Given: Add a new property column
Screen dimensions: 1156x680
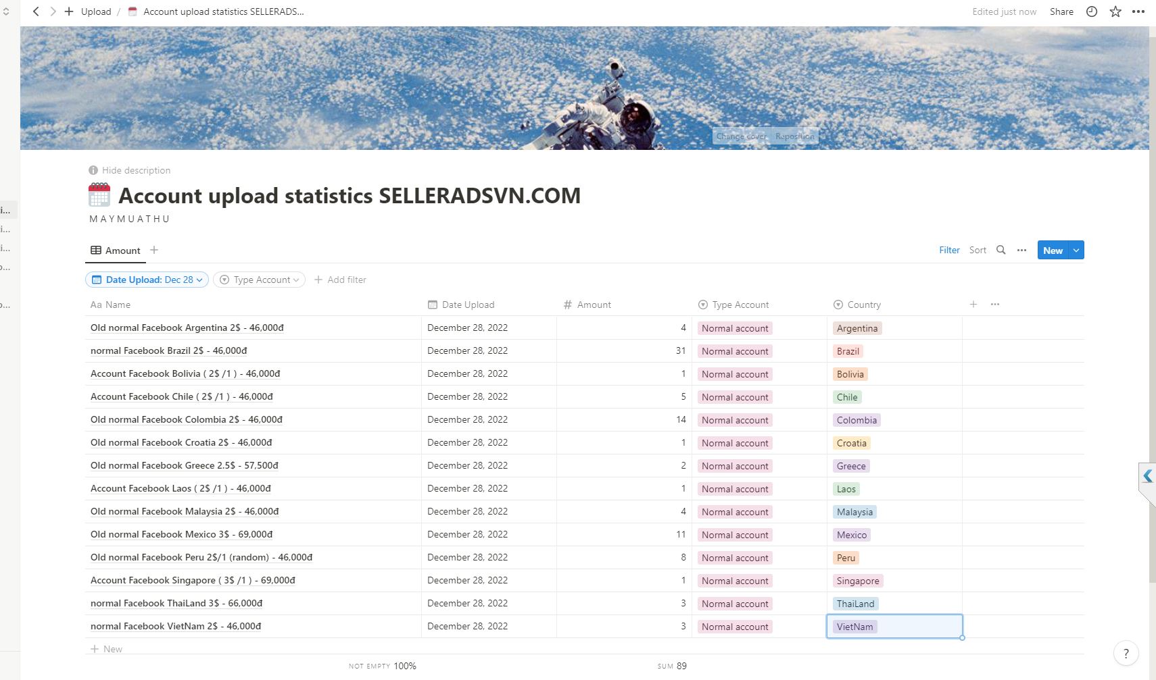Looking at the screenshot, I should (x=973, y=305).
